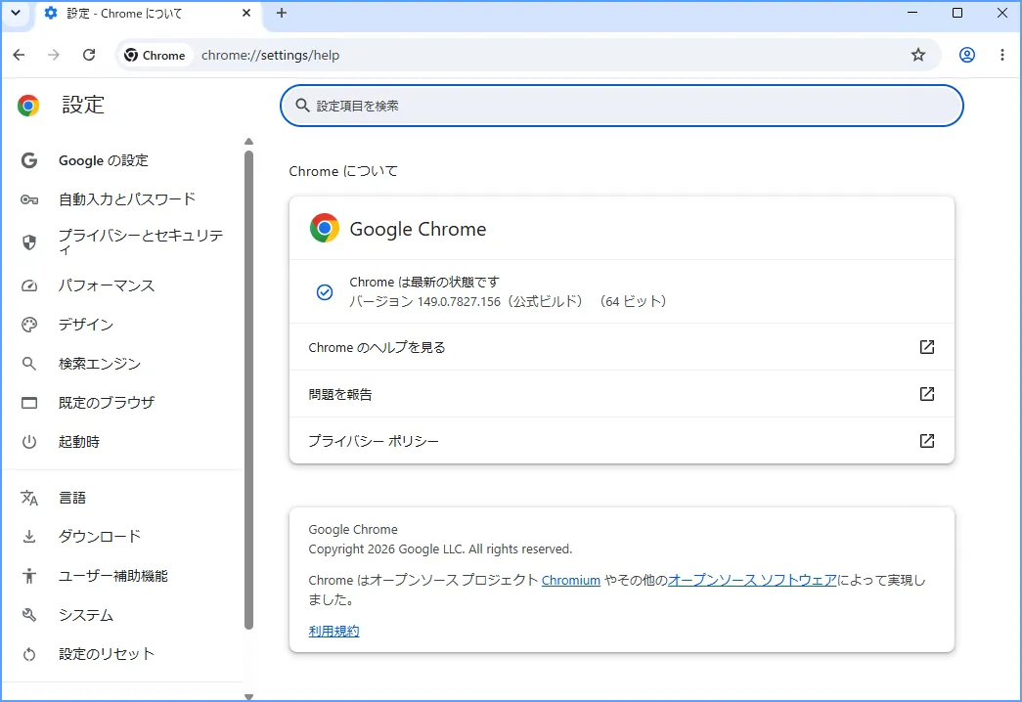
Task: Open プライバシー ポリシー row
Action: click(x=622, y=441)
